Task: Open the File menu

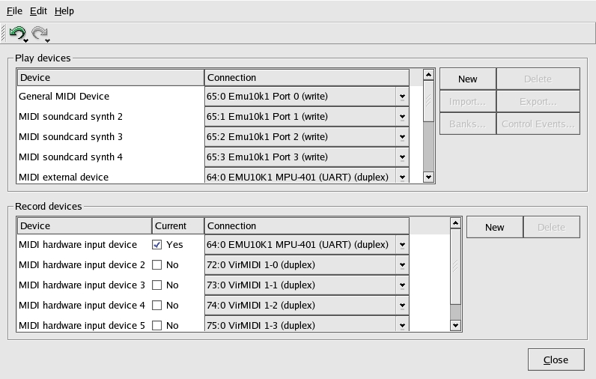Action: point(14,11)
